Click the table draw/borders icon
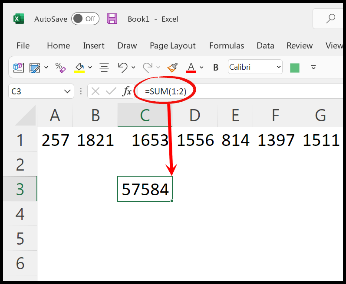This screenshot has height=284, width=346. (x=35, y=68)
